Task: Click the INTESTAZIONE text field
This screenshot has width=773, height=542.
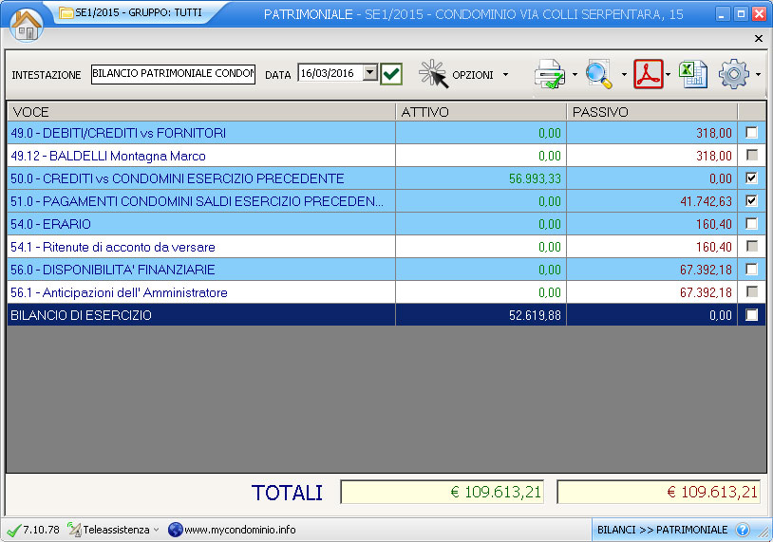Action: pos(173,74)
